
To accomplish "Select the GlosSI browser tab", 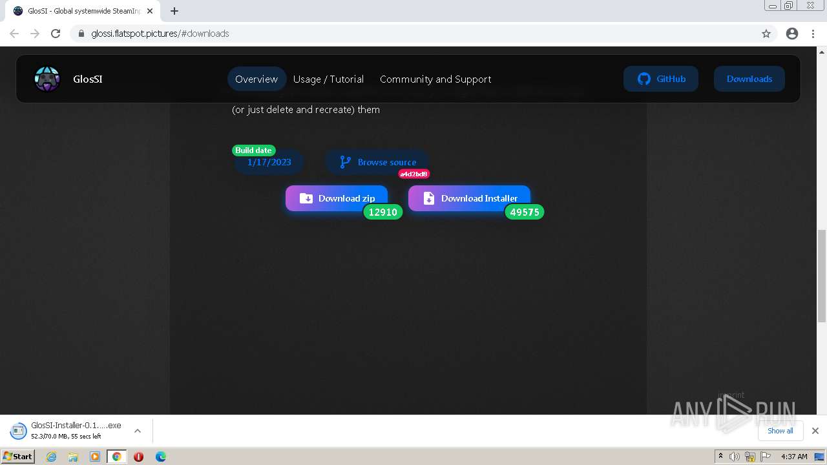I will 83,11.
